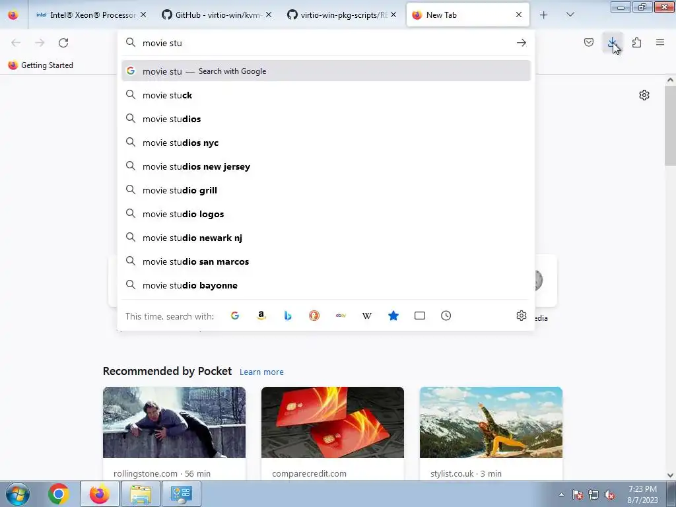676x507 pixels.
Task: Expand the list all tabs chevron
Action: click(570, 15)
